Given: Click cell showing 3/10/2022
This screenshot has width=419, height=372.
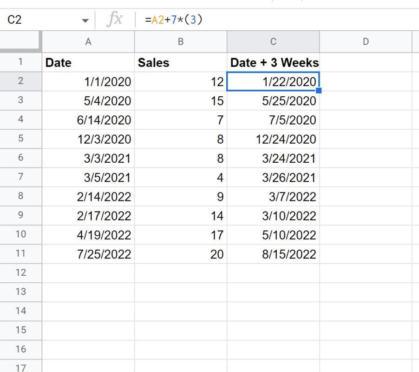Looking at the screenshot, I should [273, 216].
